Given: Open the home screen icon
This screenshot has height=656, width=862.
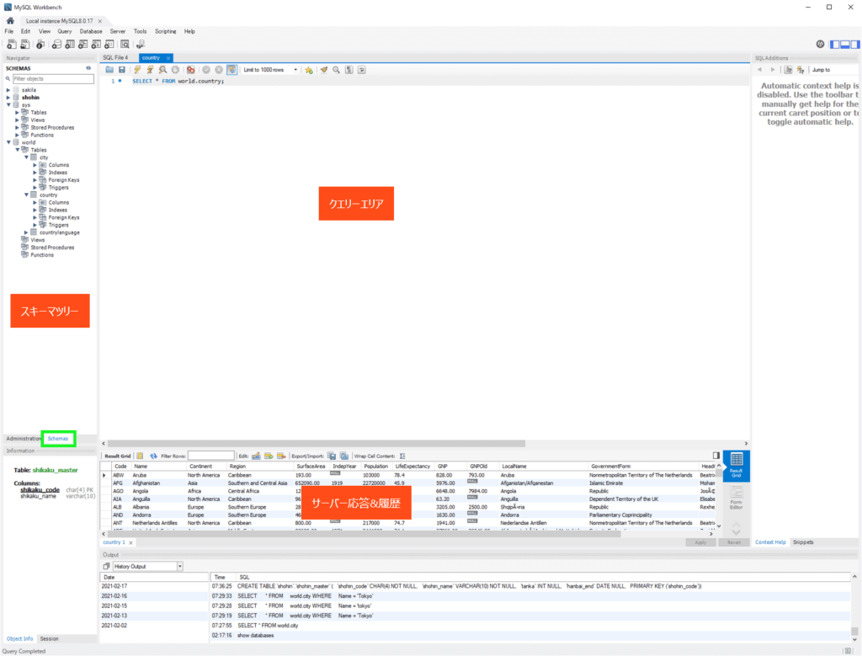Looking at the screenshot, I should pyautogui.click(x=10, y=21).
